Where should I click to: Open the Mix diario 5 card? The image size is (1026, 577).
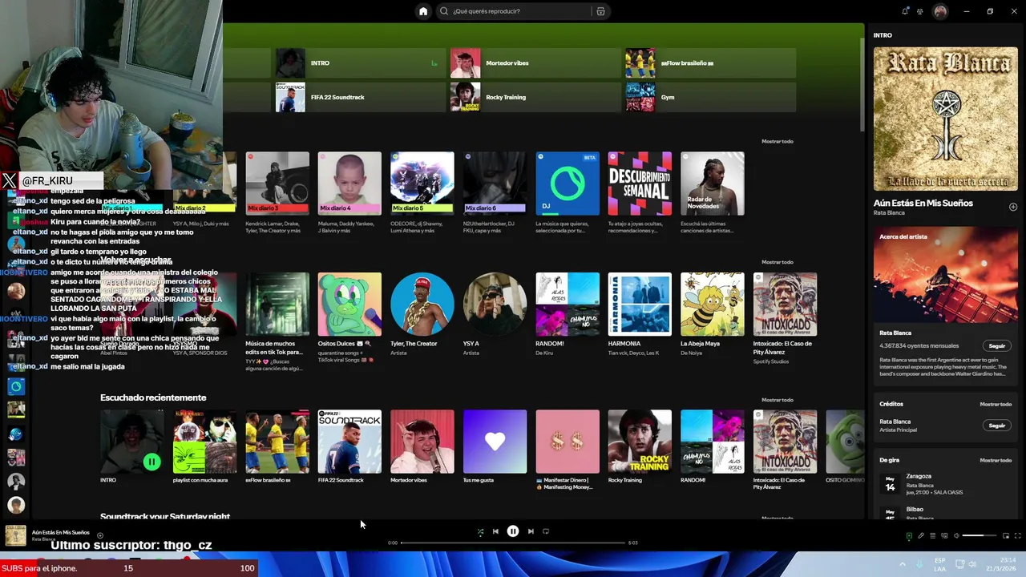(422, 193)
